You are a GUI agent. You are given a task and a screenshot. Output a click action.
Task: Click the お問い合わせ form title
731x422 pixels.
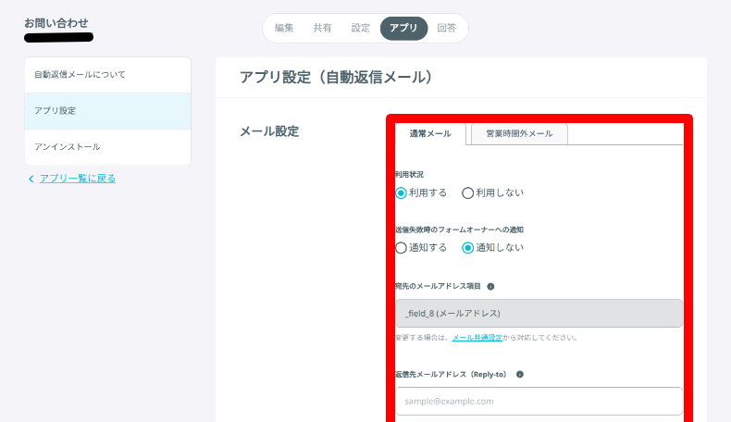coord(56,23)
